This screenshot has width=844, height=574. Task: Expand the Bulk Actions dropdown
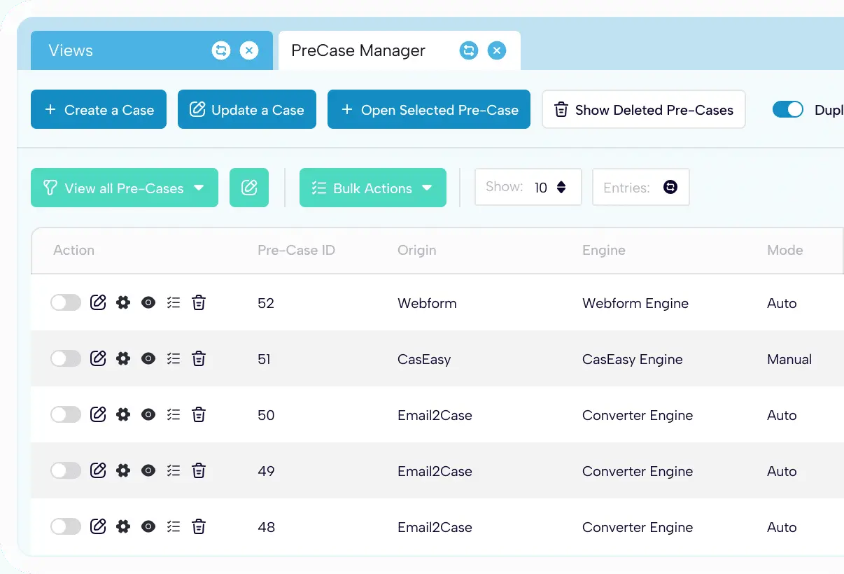[x=373, y=188]
